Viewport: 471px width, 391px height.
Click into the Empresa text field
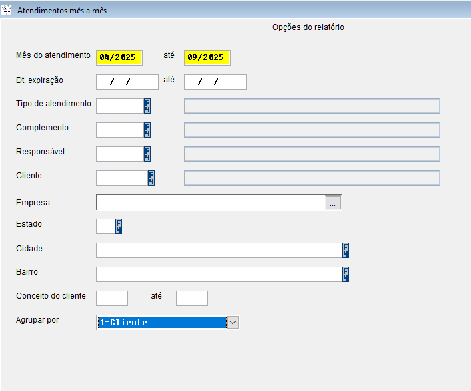[x=210, y=203]
